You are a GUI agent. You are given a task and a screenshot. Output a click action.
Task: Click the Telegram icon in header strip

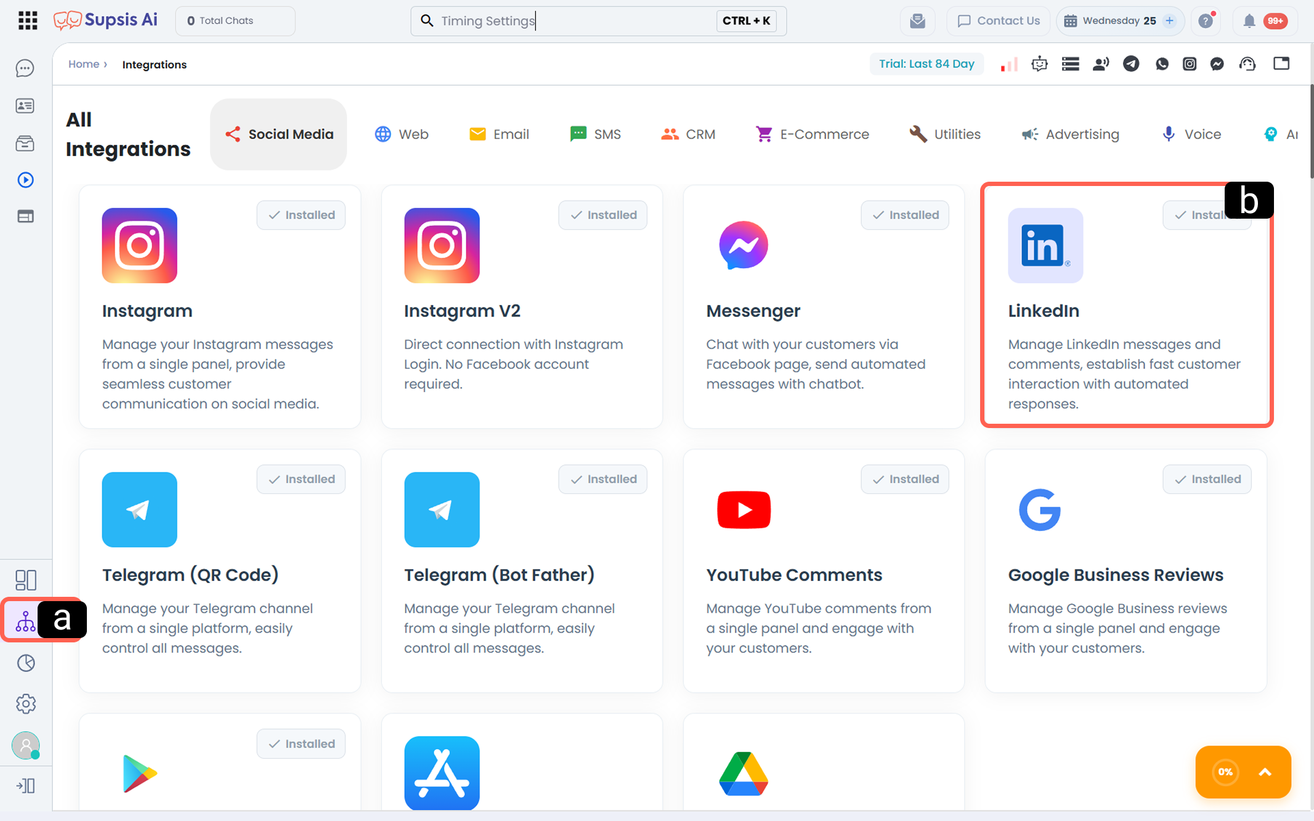click(x=1131, y=64)
